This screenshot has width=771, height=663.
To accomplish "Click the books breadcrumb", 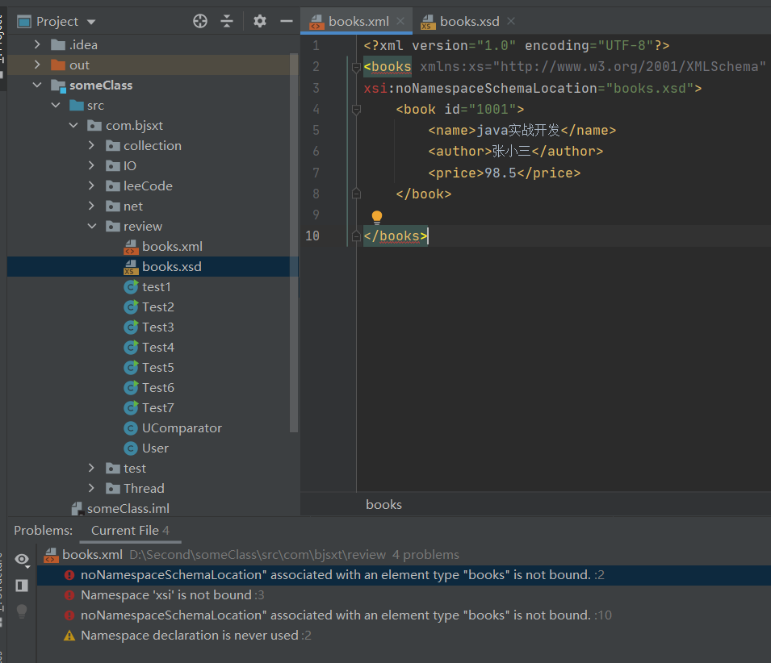I will pos(383,504).
